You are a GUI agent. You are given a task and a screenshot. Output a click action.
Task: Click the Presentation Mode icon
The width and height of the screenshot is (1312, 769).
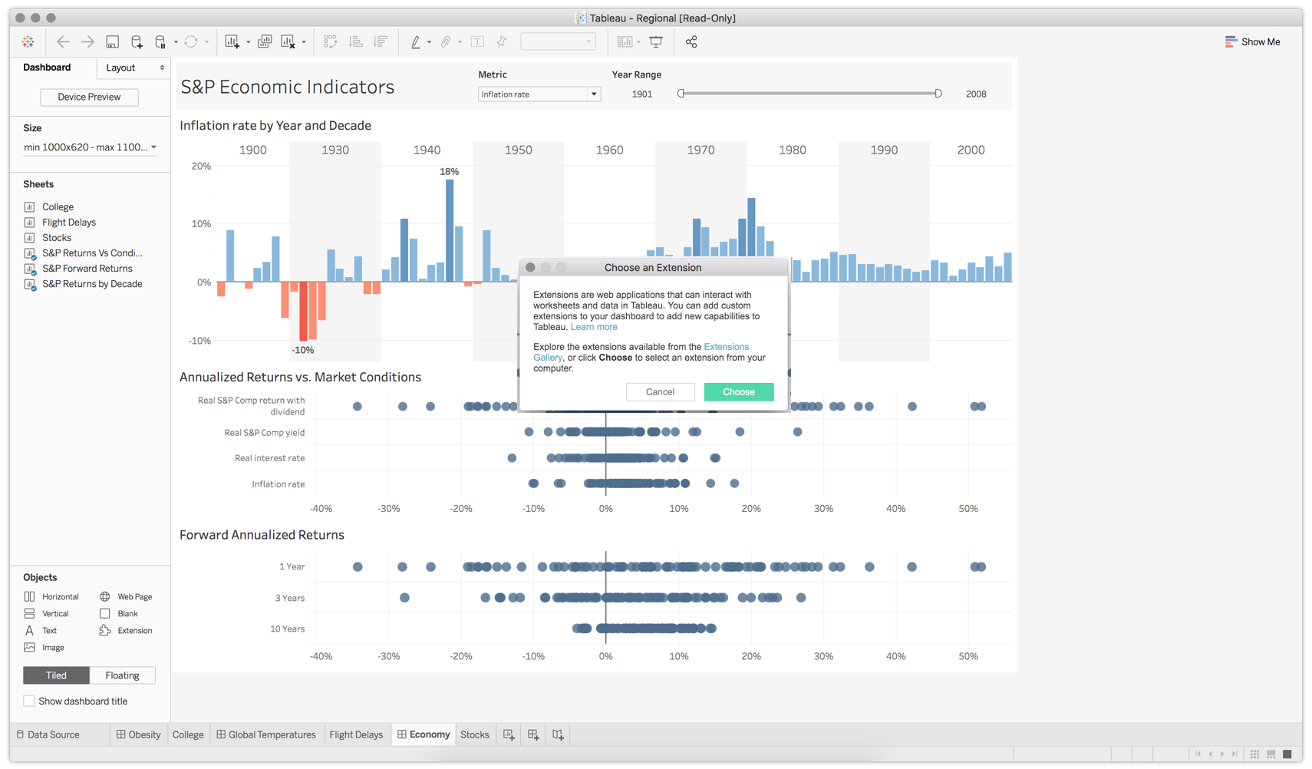[656, 41]
